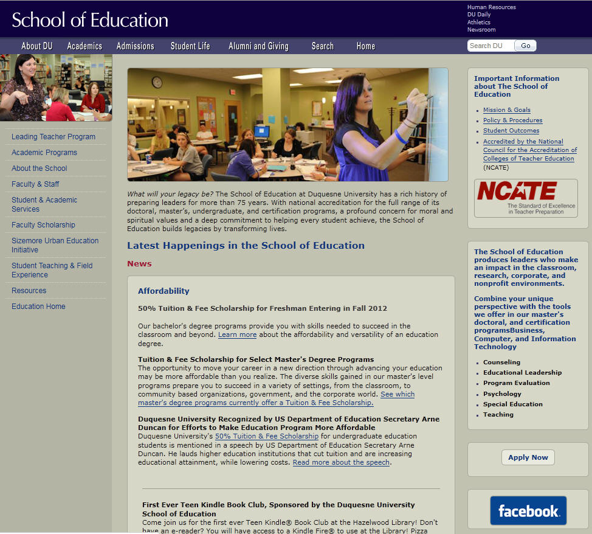Go to Student Teaching & Field Experience
The width and height of the screenshot is (592, 534).
coord(52,270)
